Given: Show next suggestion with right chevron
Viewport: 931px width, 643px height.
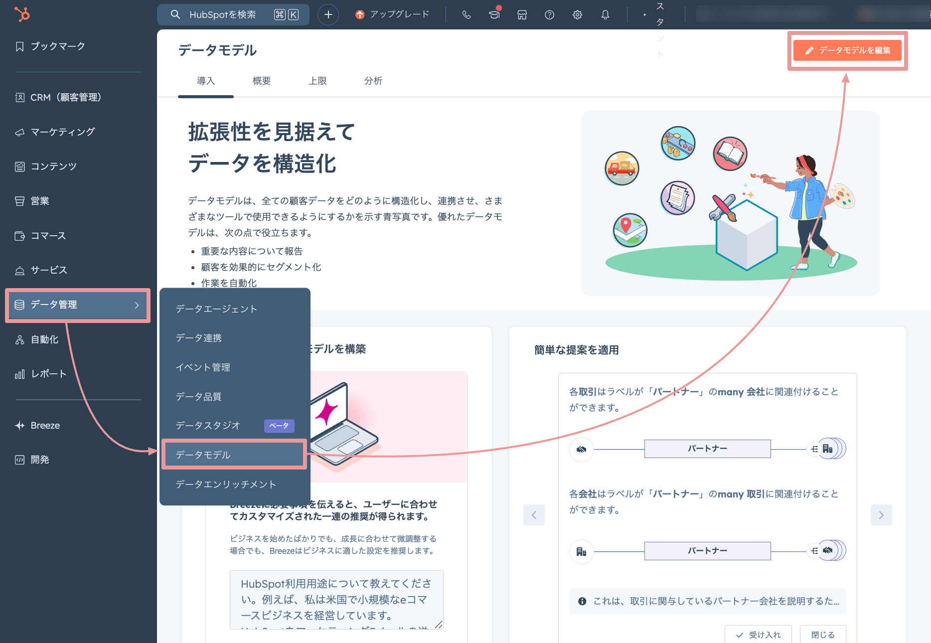Looking at the screenshot, I should click(881, 515).
